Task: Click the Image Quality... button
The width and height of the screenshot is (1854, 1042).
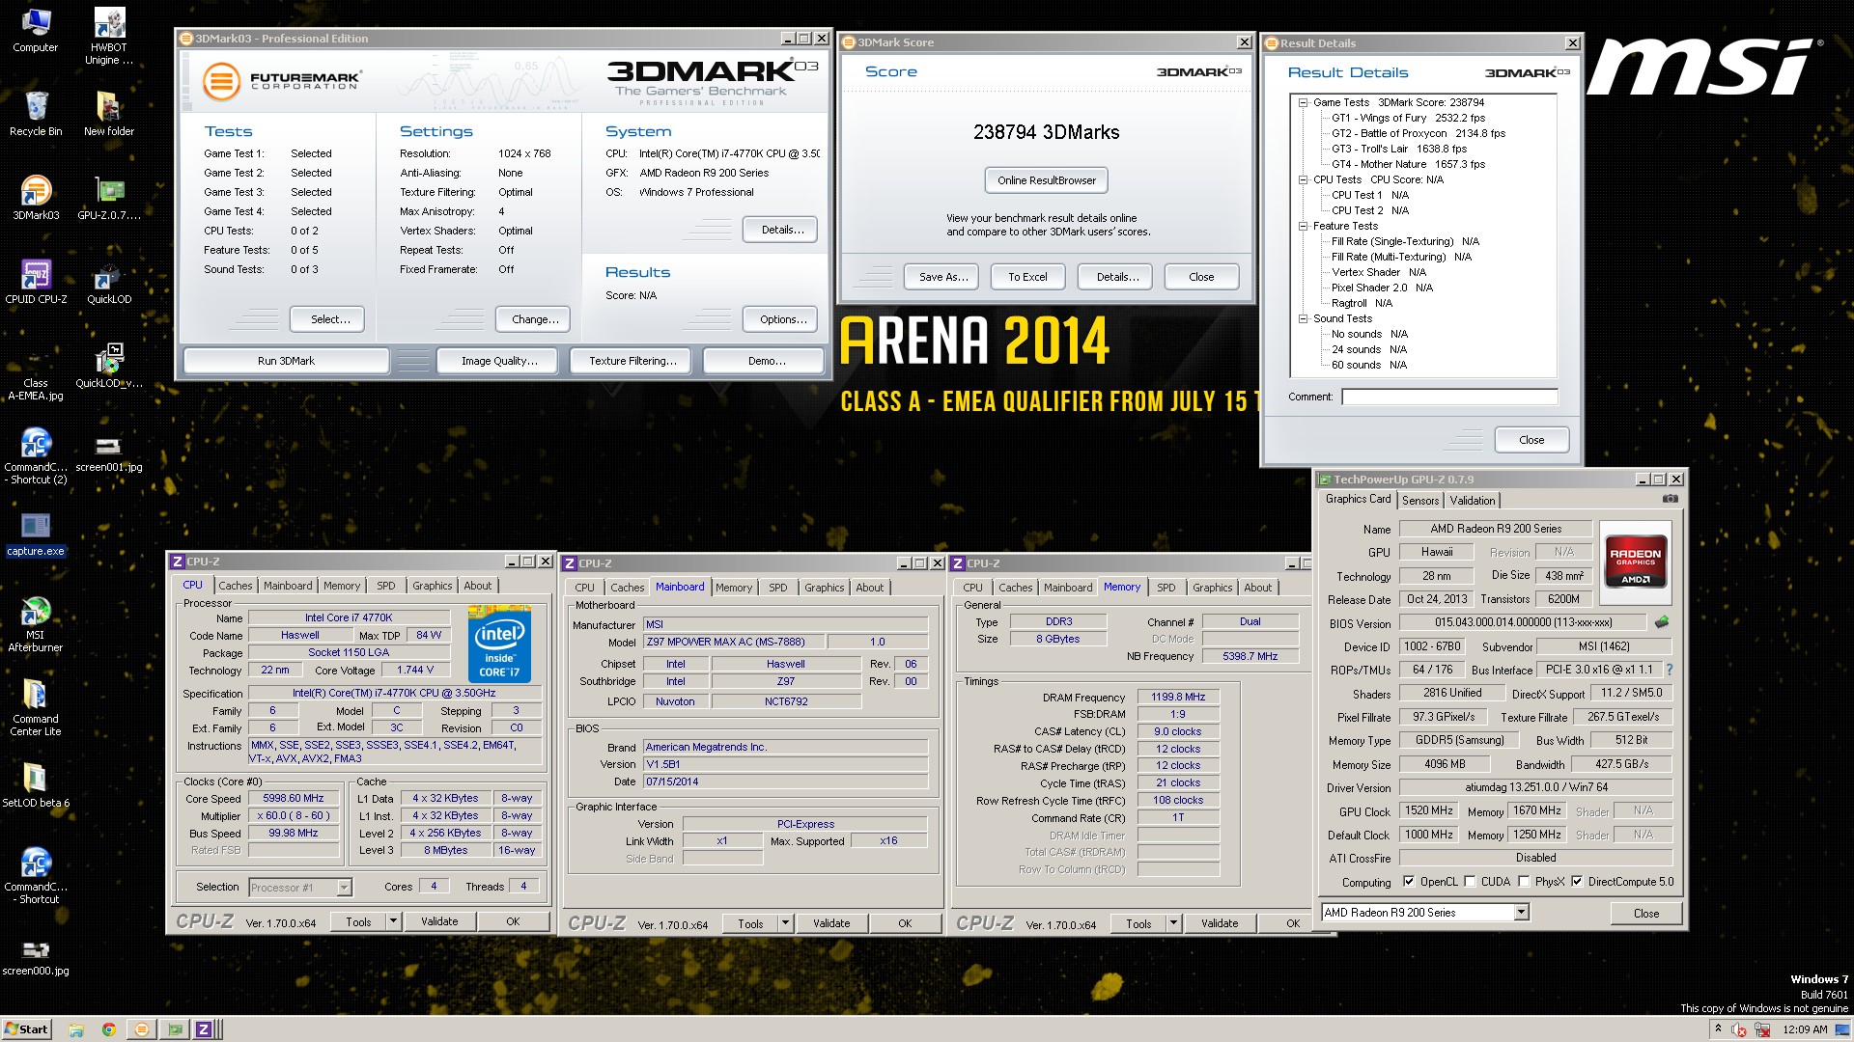Action: click(498, 361)
